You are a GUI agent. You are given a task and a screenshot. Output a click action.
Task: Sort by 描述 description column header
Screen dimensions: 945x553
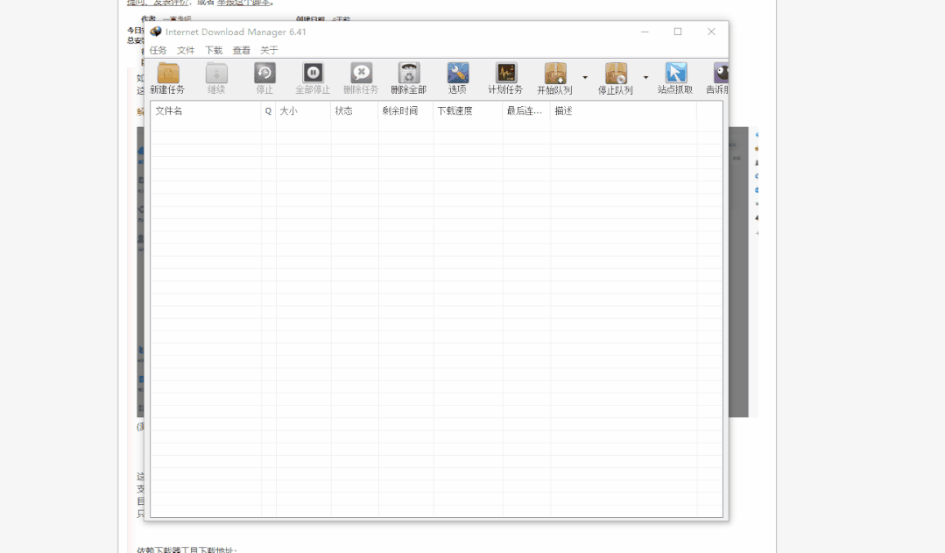624,111
